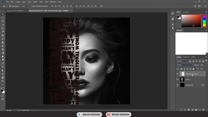Enable Show Transform Controls checkbox
Image resolution: width=208 pixels, height=117 pixels.
pyautogui.click(x=31, y=6)
